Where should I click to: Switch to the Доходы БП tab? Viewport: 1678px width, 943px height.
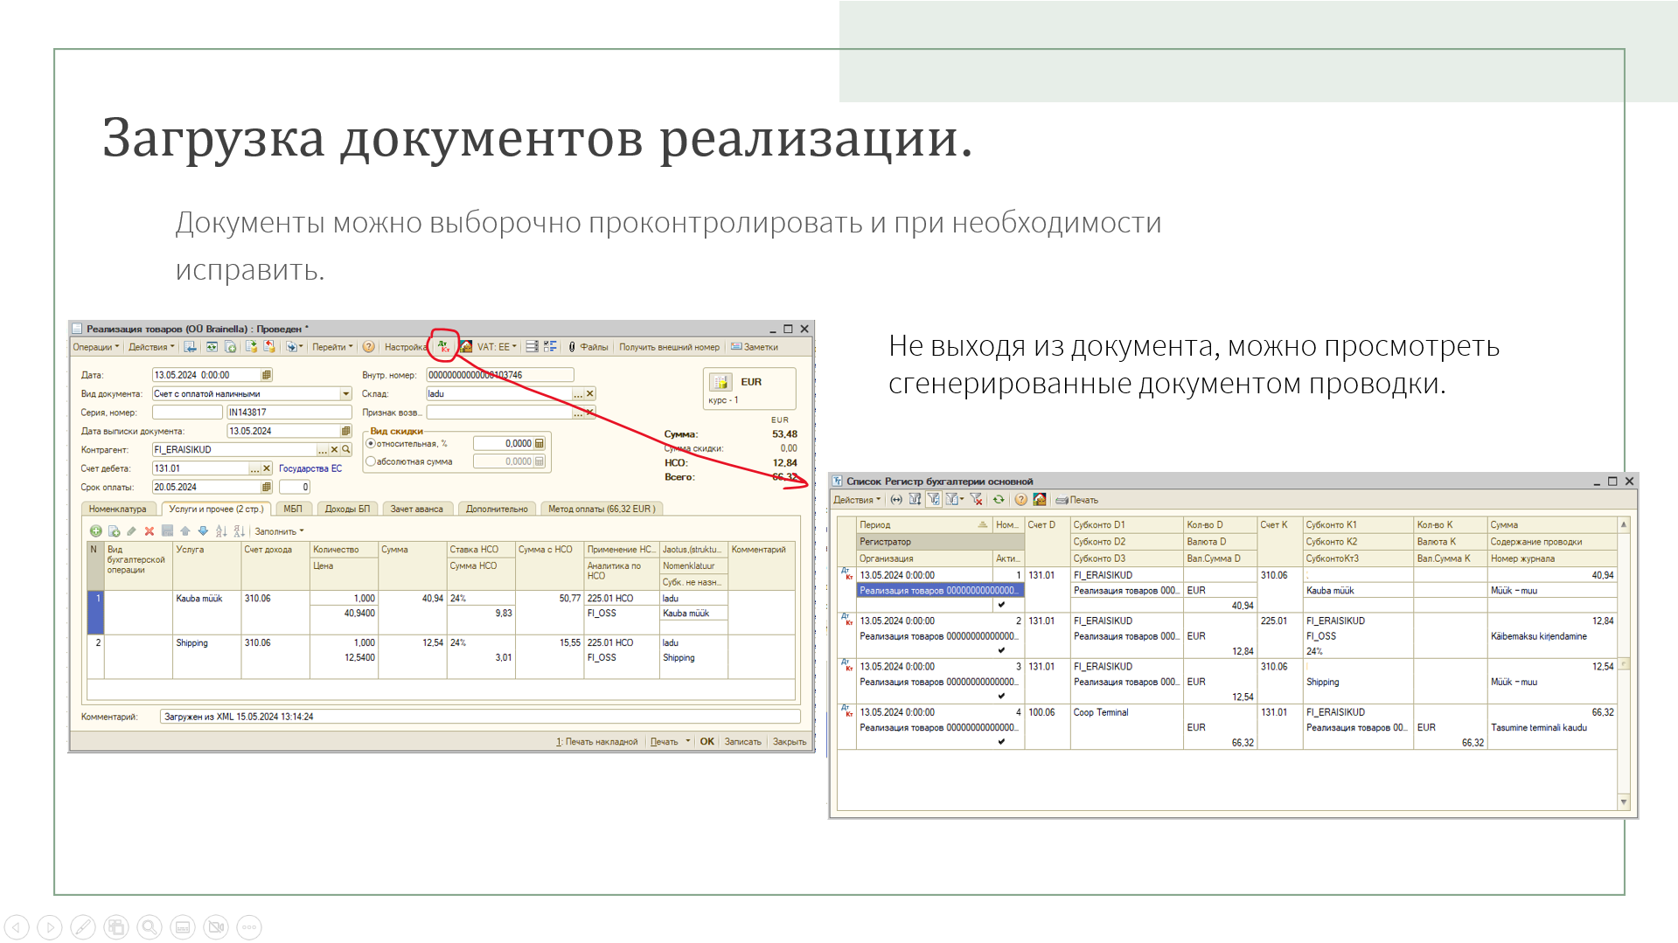347,509
